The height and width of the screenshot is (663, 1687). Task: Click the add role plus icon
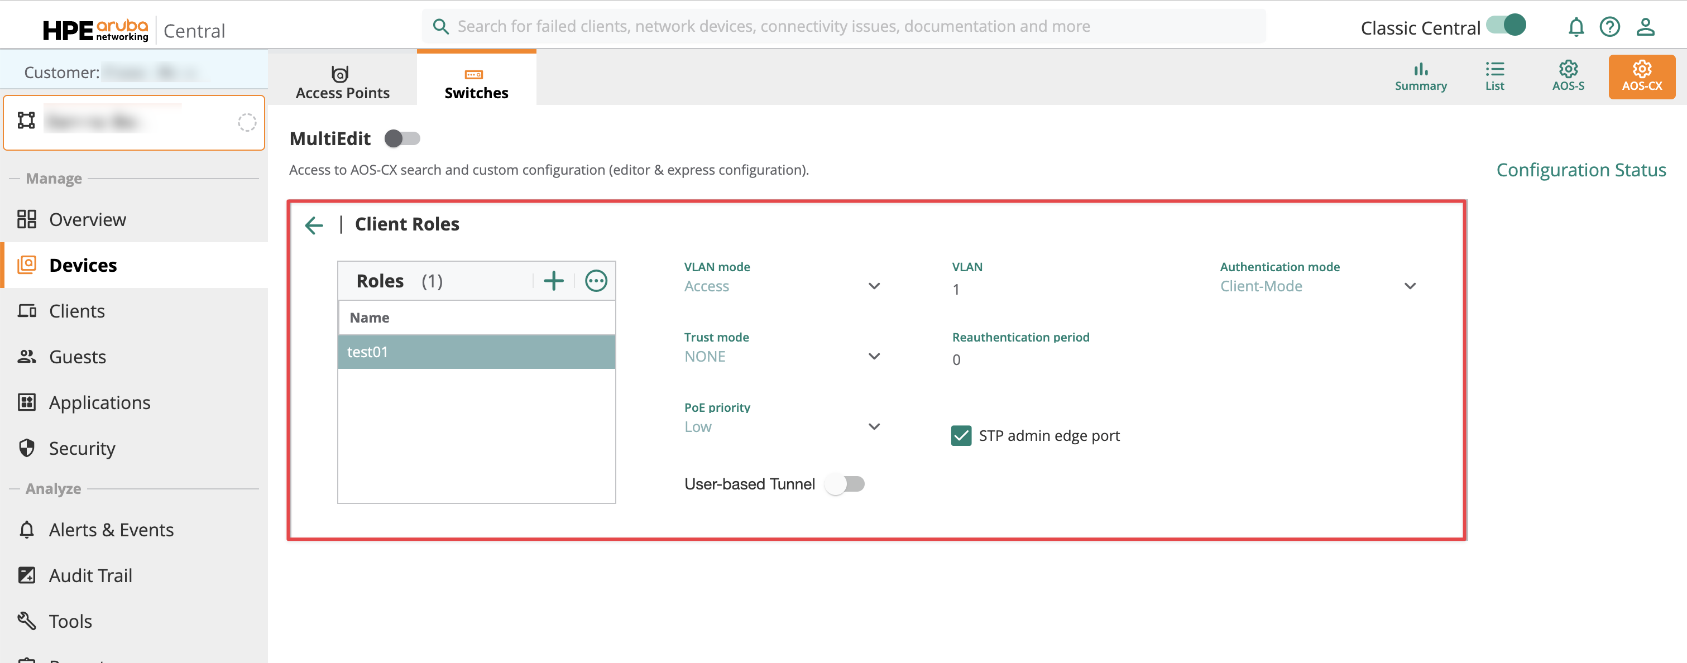tap(553, 281)
